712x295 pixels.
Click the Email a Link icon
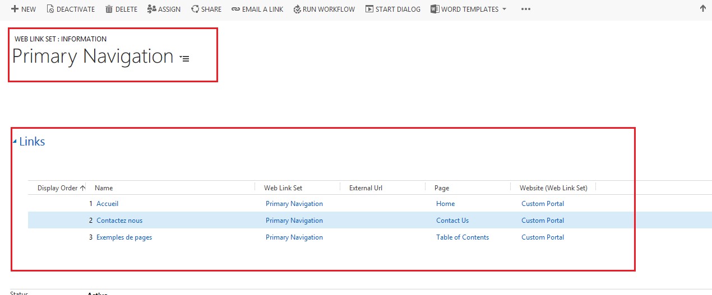pos(235,9)
